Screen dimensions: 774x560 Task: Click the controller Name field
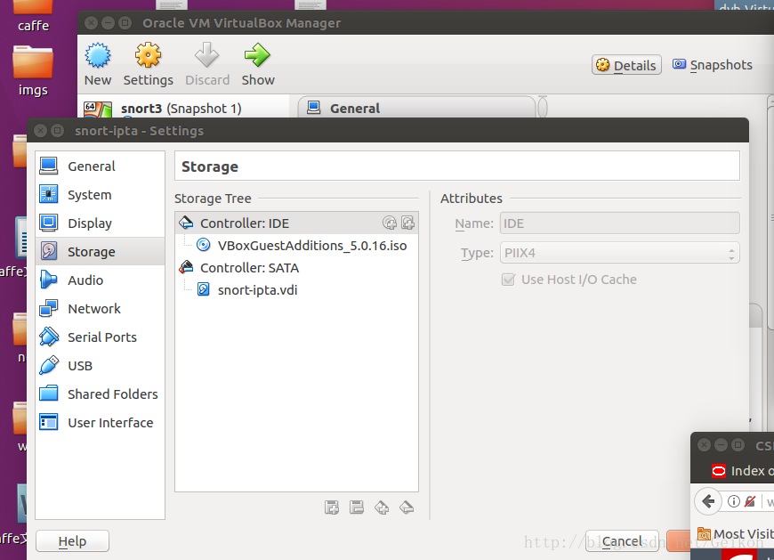coord(619,223)
